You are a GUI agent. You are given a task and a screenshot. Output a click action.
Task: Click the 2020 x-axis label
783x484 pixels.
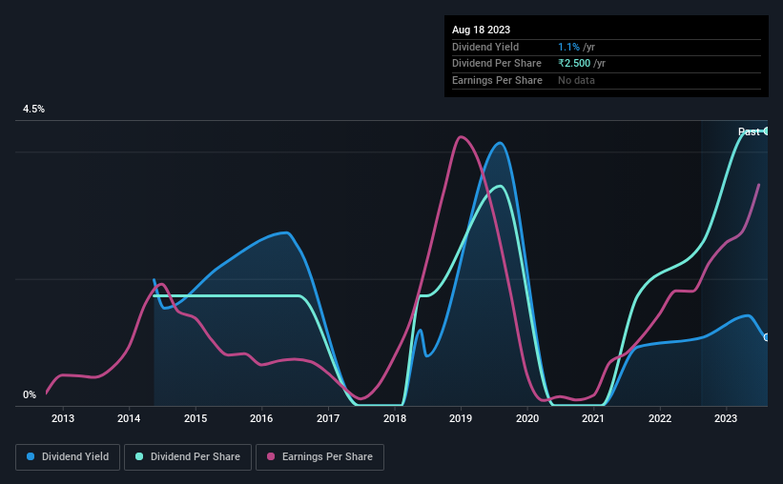click(527, 418)
